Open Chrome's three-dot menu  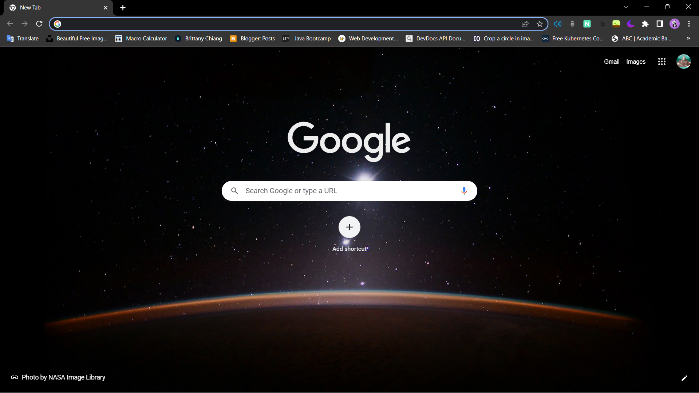[689, 24]
